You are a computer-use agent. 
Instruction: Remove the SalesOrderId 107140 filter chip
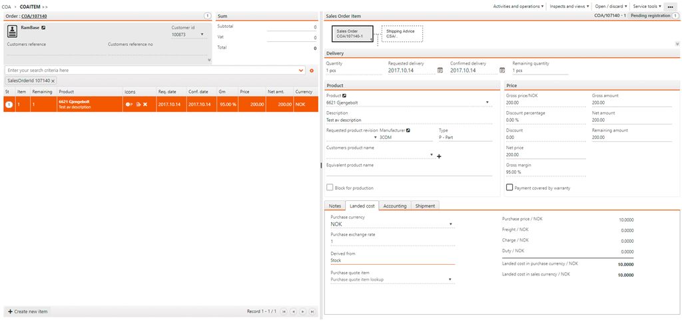[x=53, y=80]
